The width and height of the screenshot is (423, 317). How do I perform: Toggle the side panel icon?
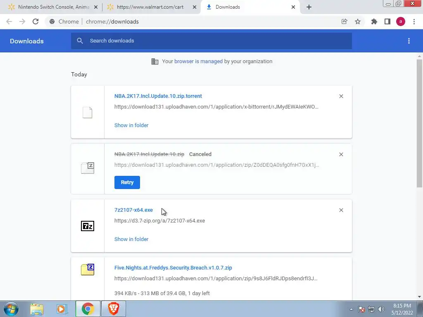point(387,21)
